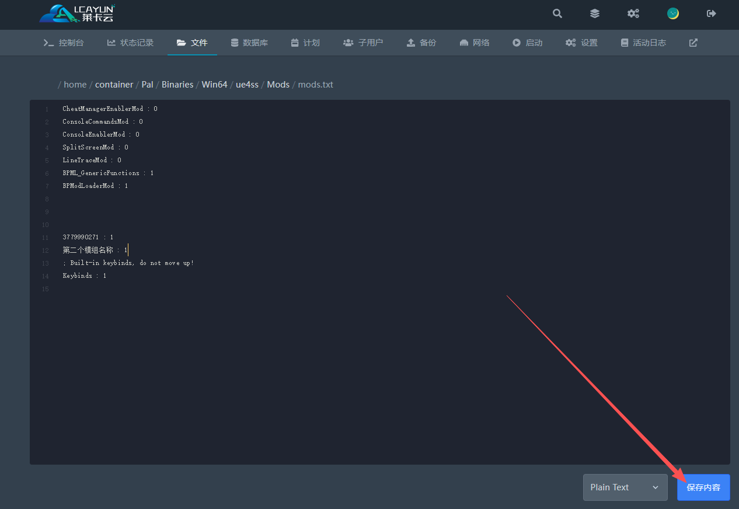Click line 3779990271 : 1
The width and height of the screenshot is (739, 509).
[x=88, y=238]
